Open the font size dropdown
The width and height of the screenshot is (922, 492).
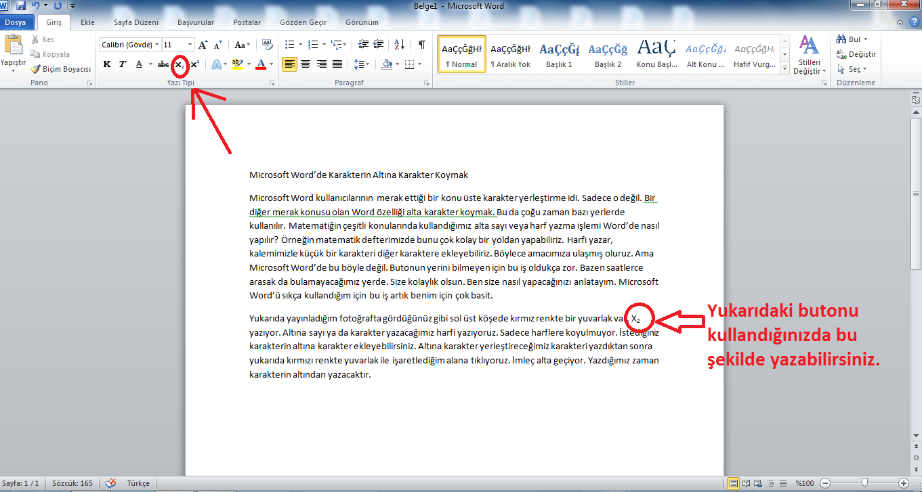click(x=190, y=45)
